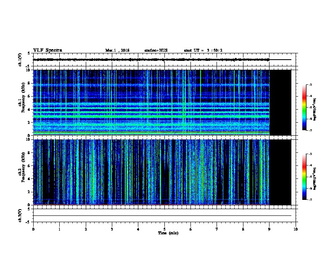Click the "station=HUS" header label
Screen dimensions: 333x257
pyautogui.click(x=156, y=50)
